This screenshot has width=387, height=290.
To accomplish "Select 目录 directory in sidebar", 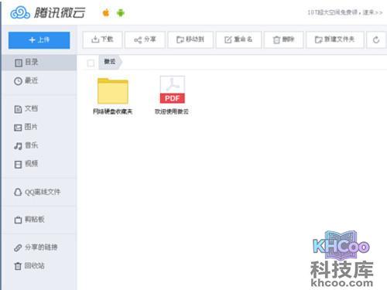I will [39, 63].
